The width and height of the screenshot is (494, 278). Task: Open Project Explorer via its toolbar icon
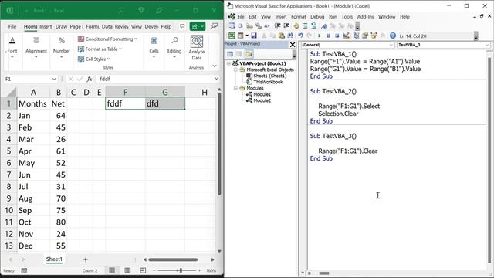click(x=356, y=36)
